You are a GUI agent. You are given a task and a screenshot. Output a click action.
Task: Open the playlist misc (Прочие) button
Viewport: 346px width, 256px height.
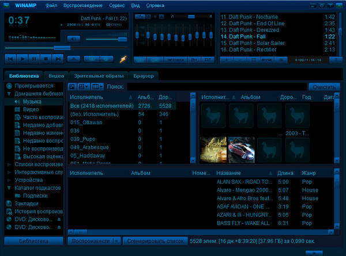[x=267, y=60]
